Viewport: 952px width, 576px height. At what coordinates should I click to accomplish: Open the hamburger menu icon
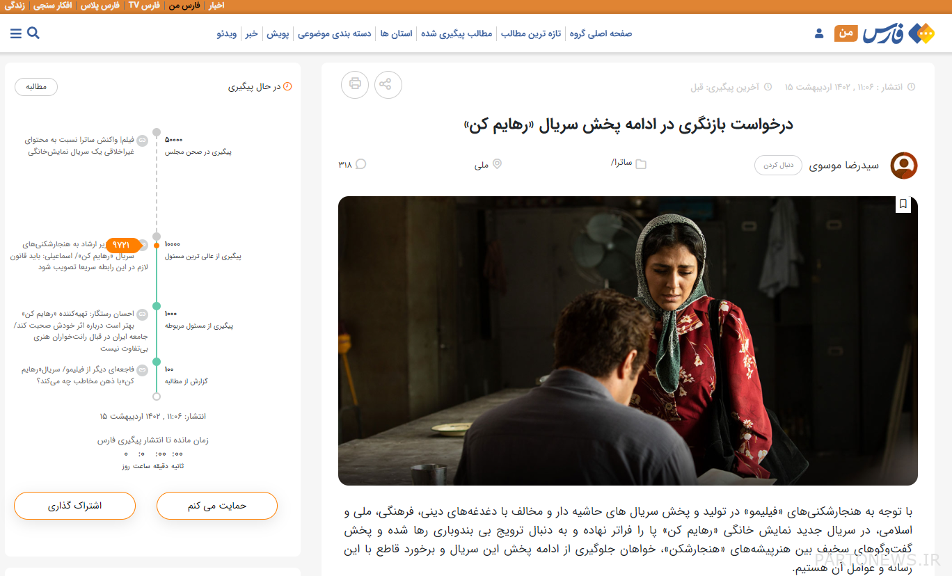coord(15,33)
